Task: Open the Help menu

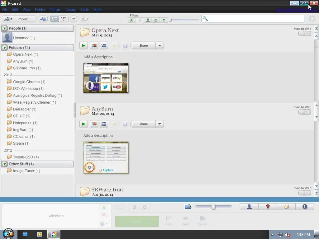Action: pyautogui.click(x=98, y=10)
